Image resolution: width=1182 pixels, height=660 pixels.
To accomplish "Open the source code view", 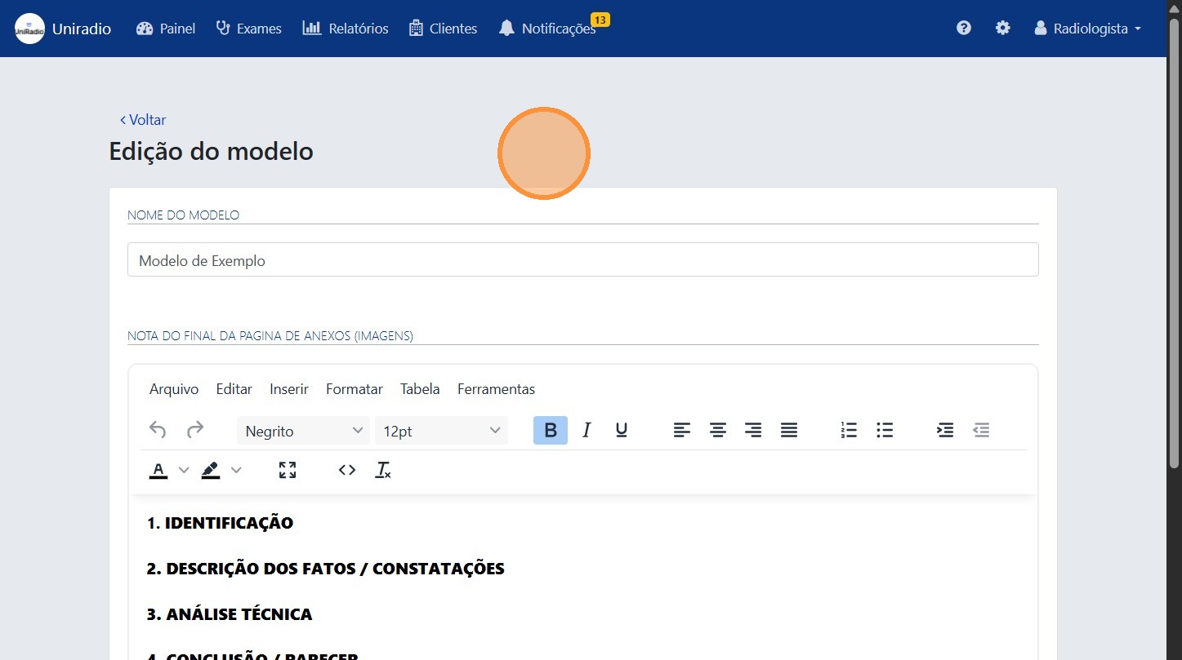I will coord(346,470).
